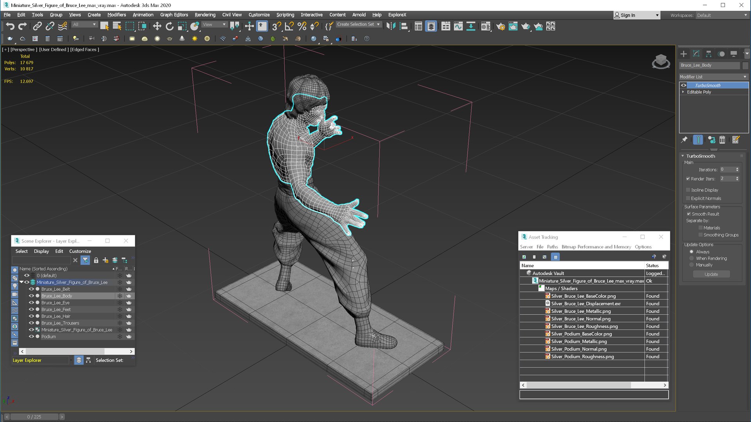Click the Pin Stack icon

684,140
